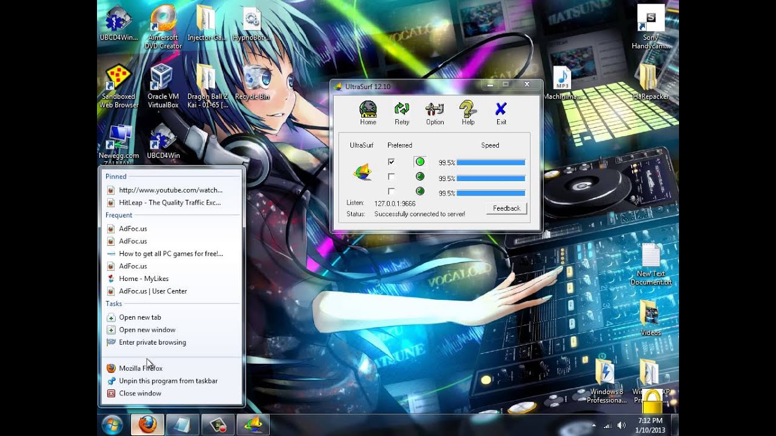Select UBCD4Win icon beside Newegg shortcut
Viewport: 776px width, 436px height.
click(x=163, y=142)
